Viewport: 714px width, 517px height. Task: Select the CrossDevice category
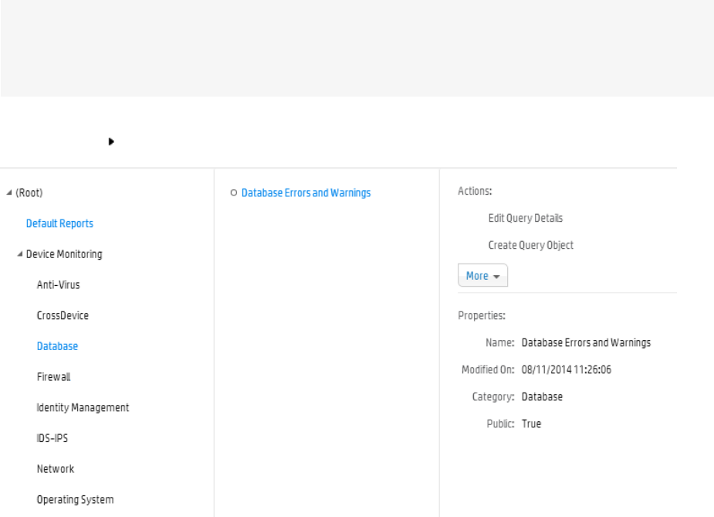coord(63,316)
